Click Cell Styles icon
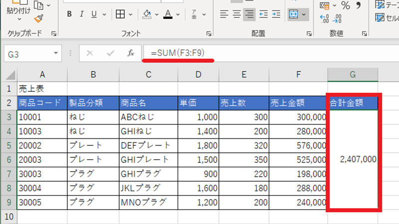The width and height of the screenshot is (399, 224). pos(380,18)
